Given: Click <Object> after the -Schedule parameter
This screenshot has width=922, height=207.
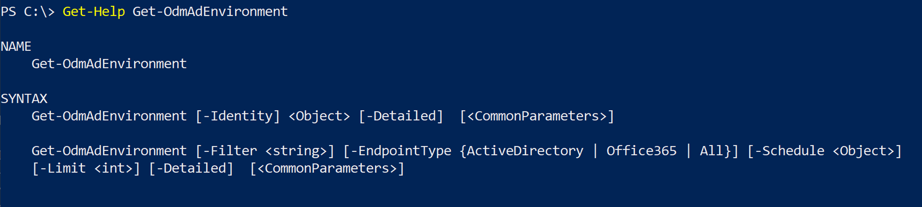Looking at the screenshot, I should (x=864, y=151).
